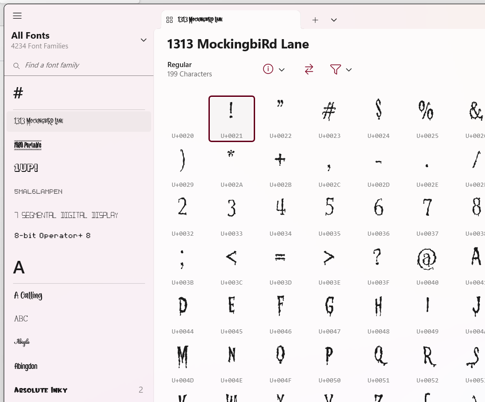Select the letter D glyph U+0044

[183, 314]
